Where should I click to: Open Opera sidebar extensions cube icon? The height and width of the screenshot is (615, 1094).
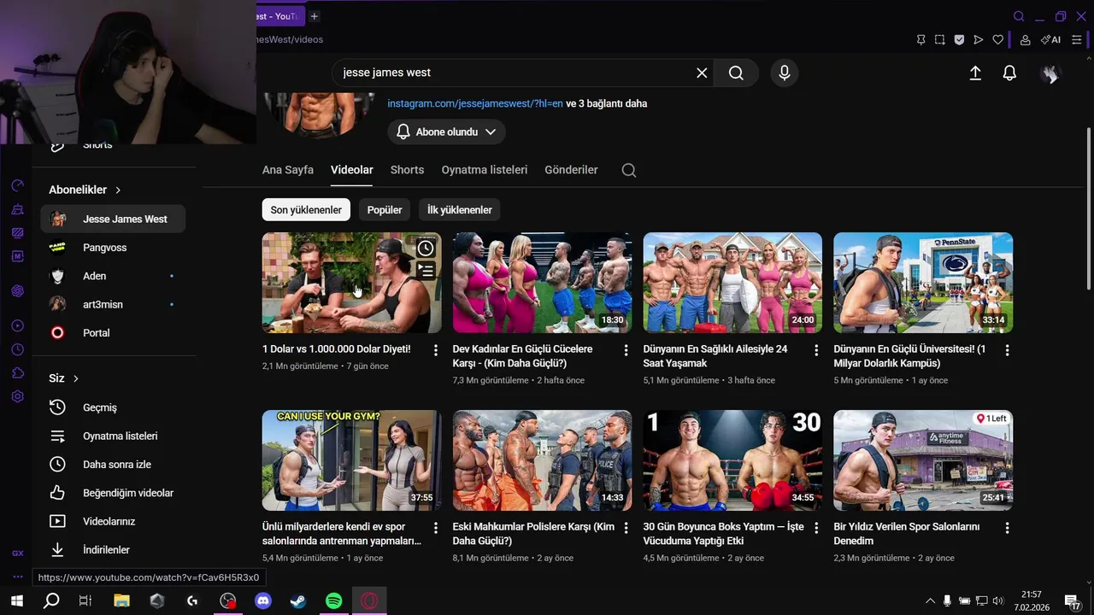tap(17, 373)
